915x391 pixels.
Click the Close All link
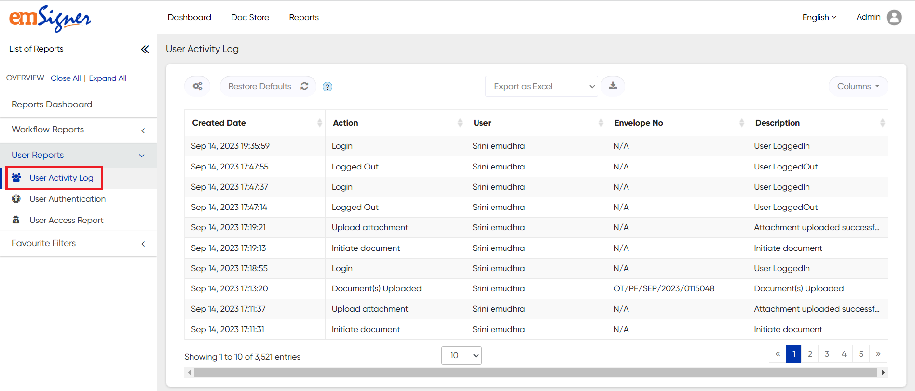click(x=66, y=78)
